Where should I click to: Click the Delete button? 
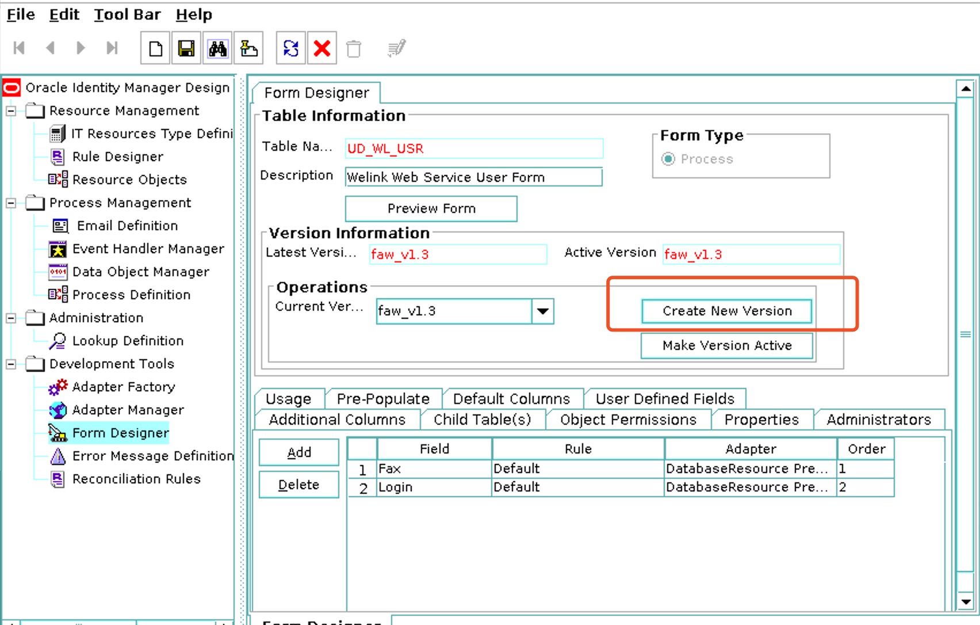click(x=299, y=485)
